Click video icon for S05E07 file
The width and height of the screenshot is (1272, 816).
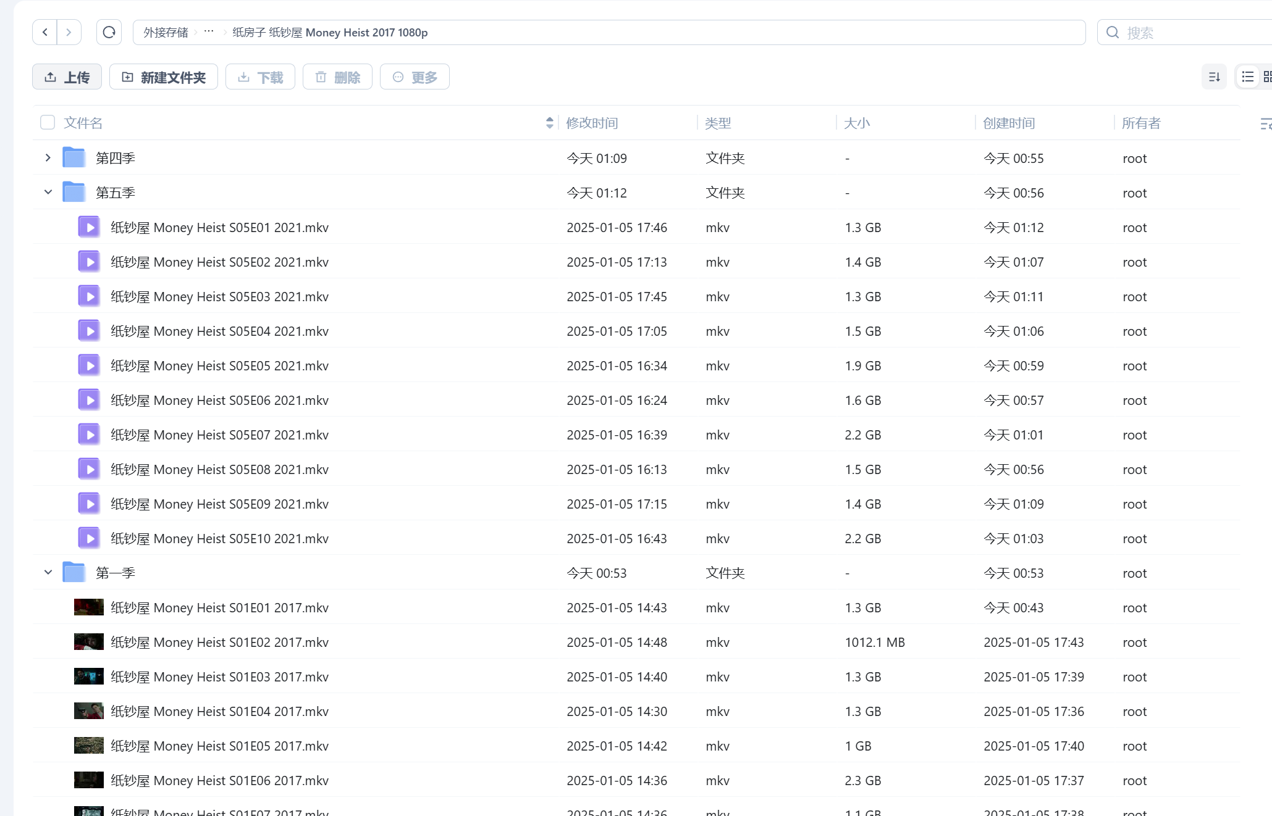pyautogui.click(x=89, y=435)
